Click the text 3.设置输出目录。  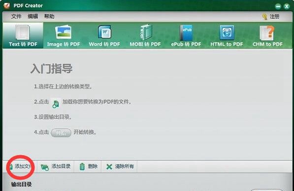53,117
